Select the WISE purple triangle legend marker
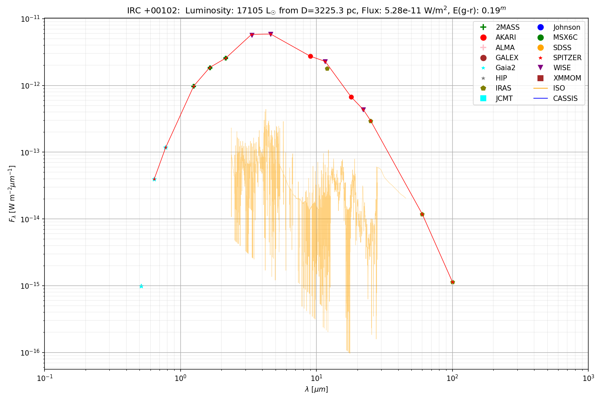Viewport: 602px width, 401px height. pos(540,68)
